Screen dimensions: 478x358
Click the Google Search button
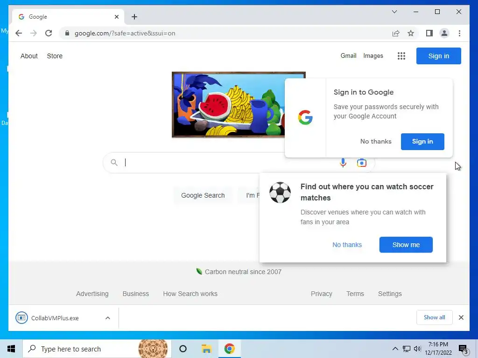coord(203,195)
